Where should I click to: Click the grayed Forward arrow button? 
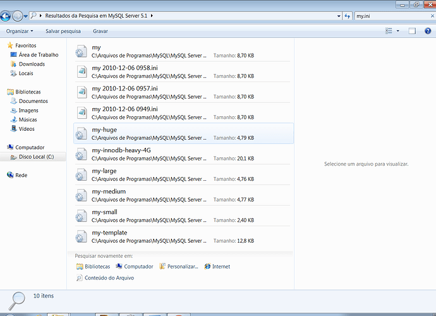coord(18,16)
